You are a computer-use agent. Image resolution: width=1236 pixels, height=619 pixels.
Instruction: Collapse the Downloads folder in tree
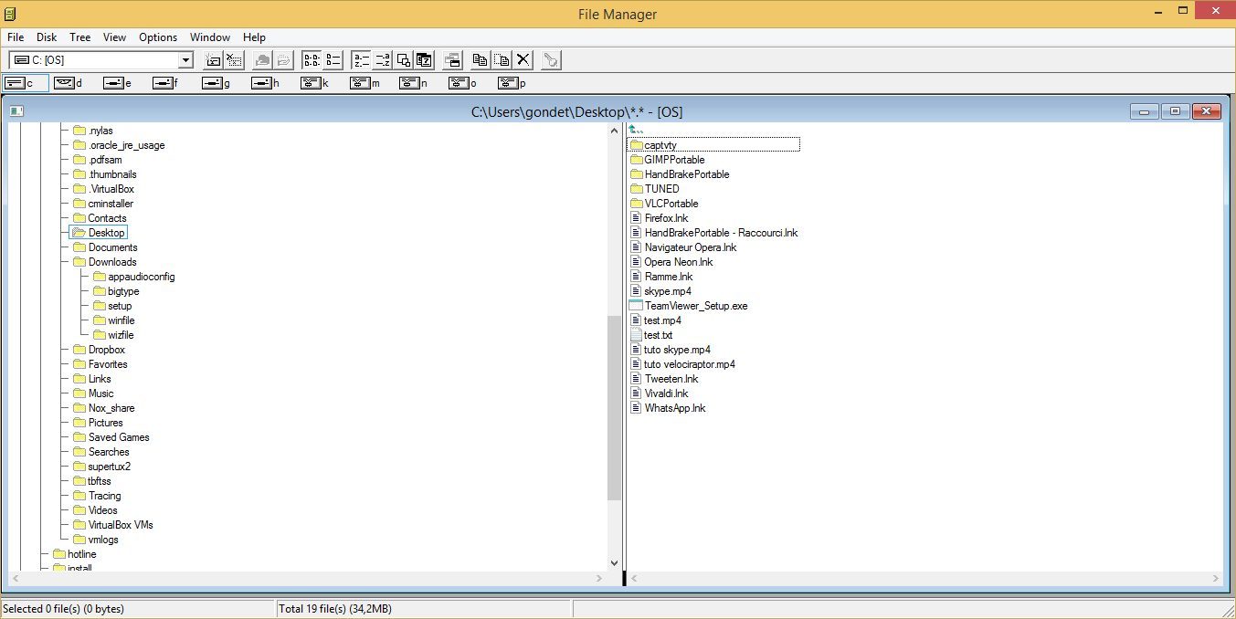pos(112,262)
